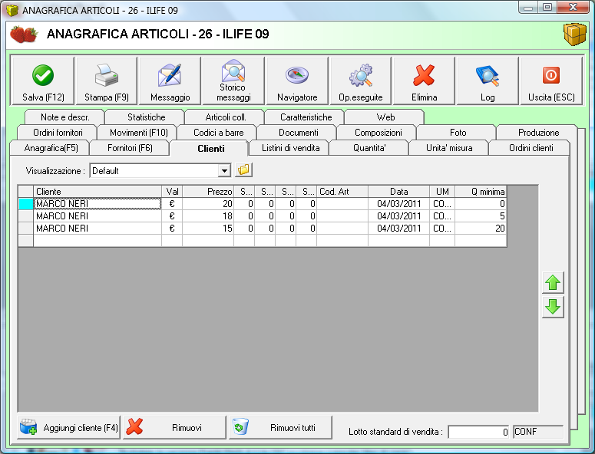Click the Lotto standard di vendita field
Image resolution: width=595 pixels, height=454 pixels.
point(479,432)
